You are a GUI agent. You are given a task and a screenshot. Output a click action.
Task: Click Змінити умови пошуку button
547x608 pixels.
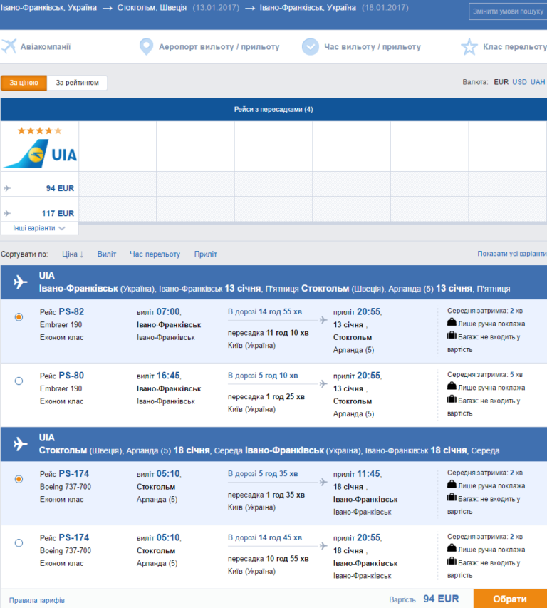[508, 11]
